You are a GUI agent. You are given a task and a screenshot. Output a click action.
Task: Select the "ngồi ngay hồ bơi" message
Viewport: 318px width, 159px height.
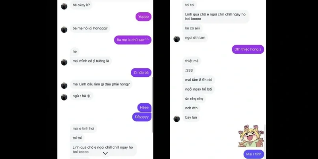[x=198, y=89]
